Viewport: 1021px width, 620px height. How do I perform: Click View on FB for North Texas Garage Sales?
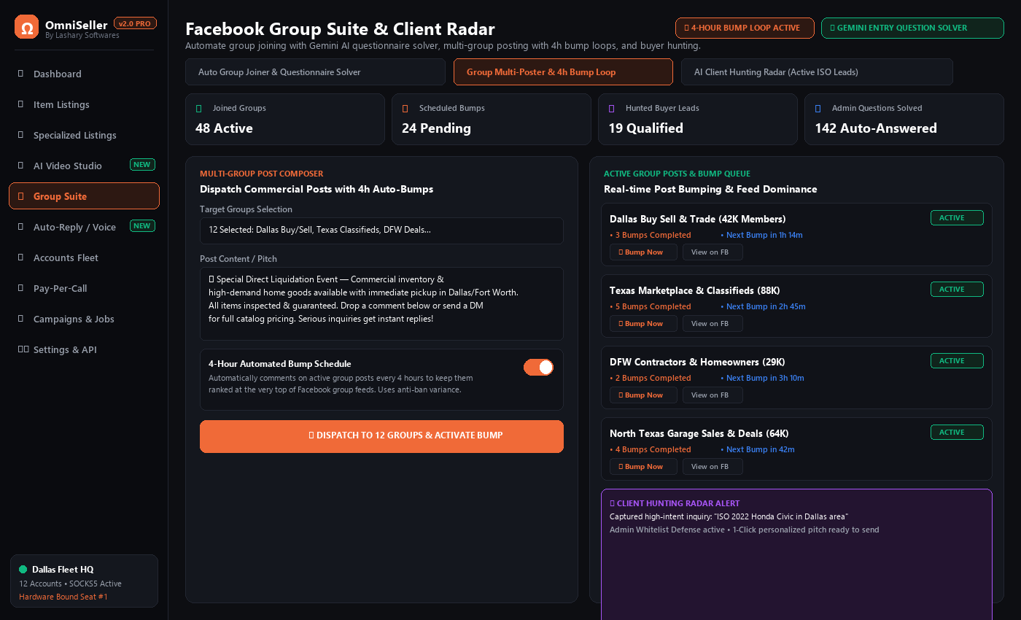click(713, 466)
